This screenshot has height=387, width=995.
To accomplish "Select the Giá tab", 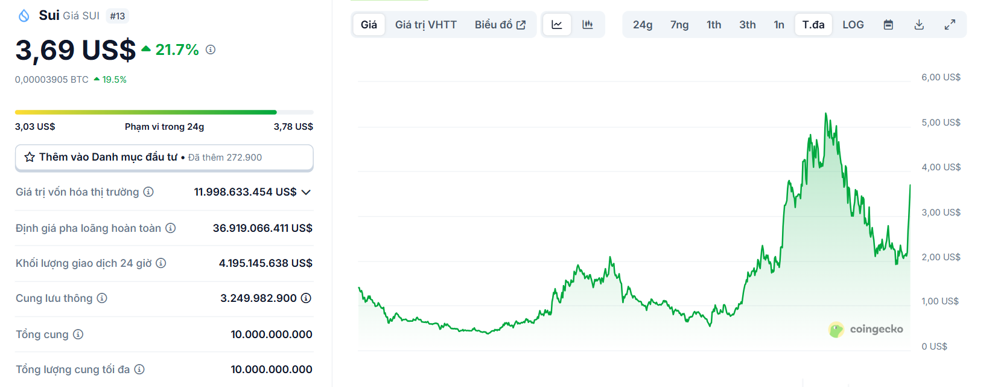I will pyautogui.click(x=369, y=25).
